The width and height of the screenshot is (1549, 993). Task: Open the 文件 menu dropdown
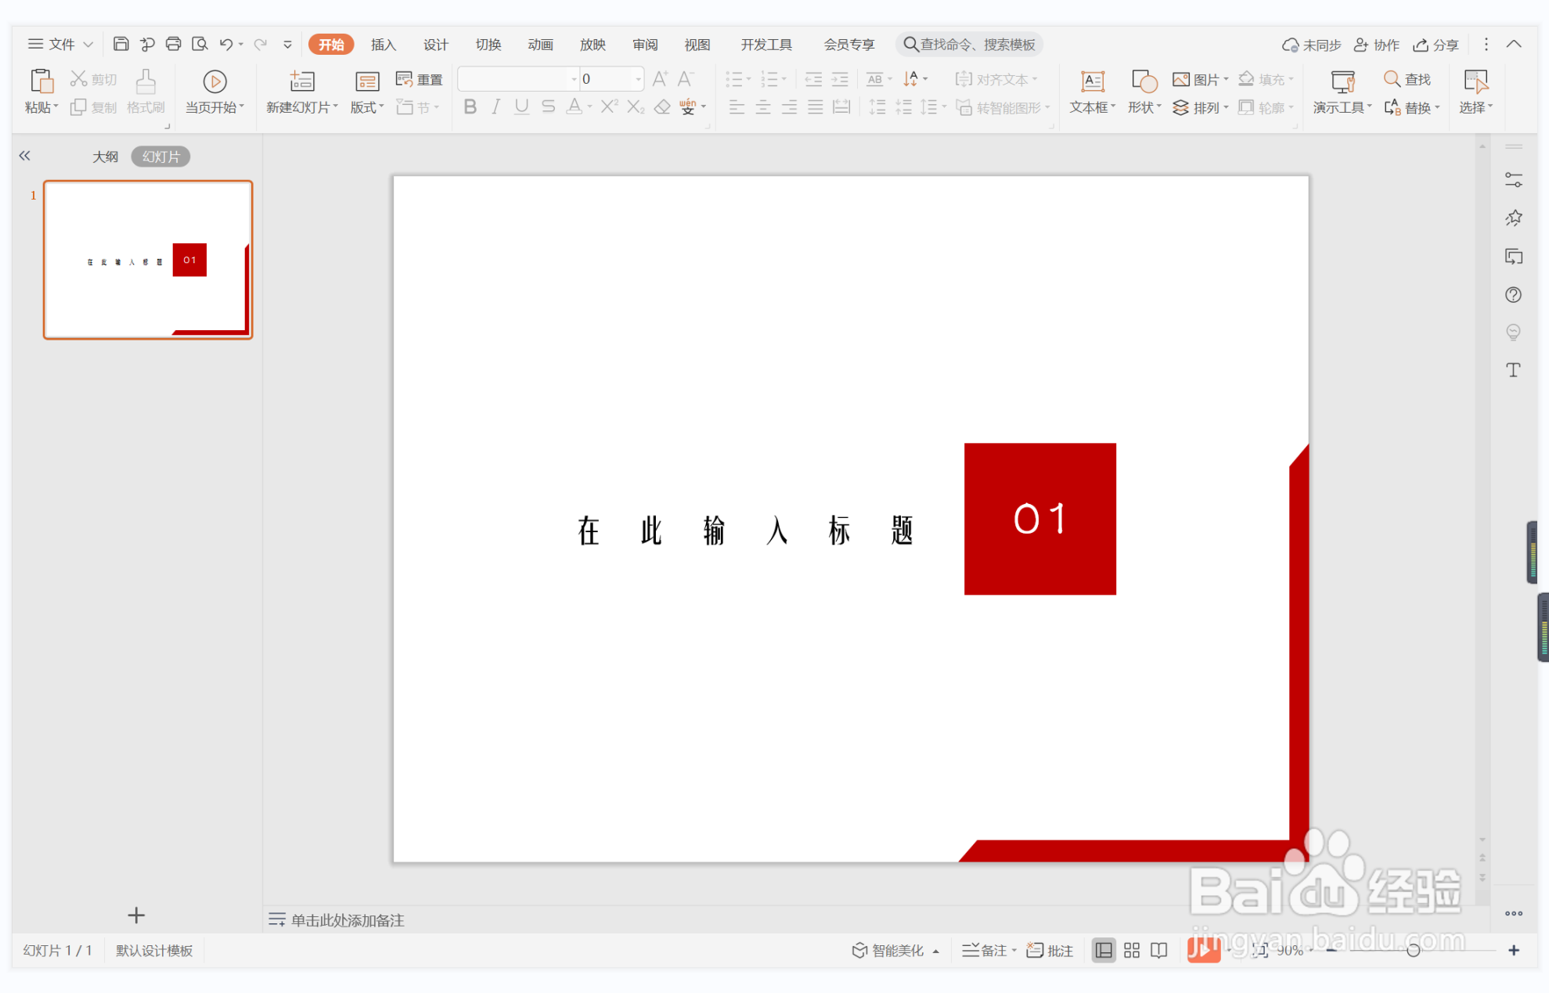[x=59, y=45]
